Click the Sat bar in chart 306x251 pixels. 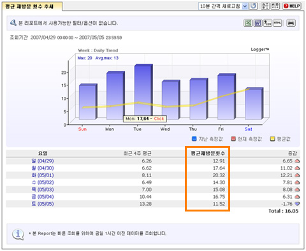pos(254,103)
